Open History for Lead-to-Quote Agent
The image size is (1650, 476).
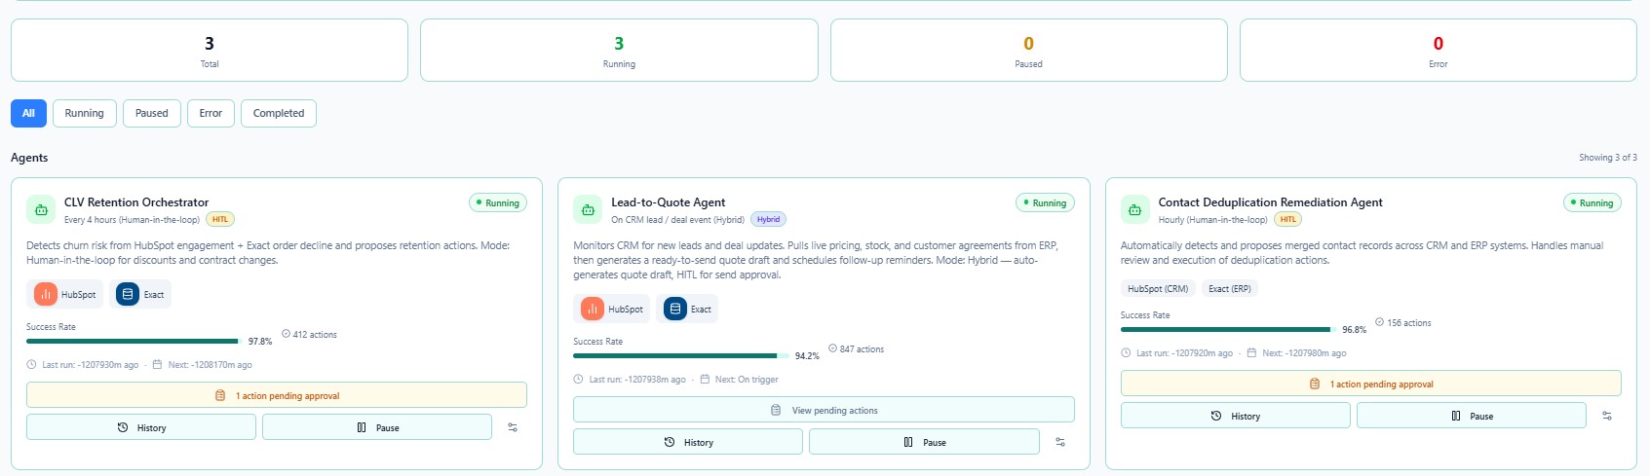tap(688, 442)
